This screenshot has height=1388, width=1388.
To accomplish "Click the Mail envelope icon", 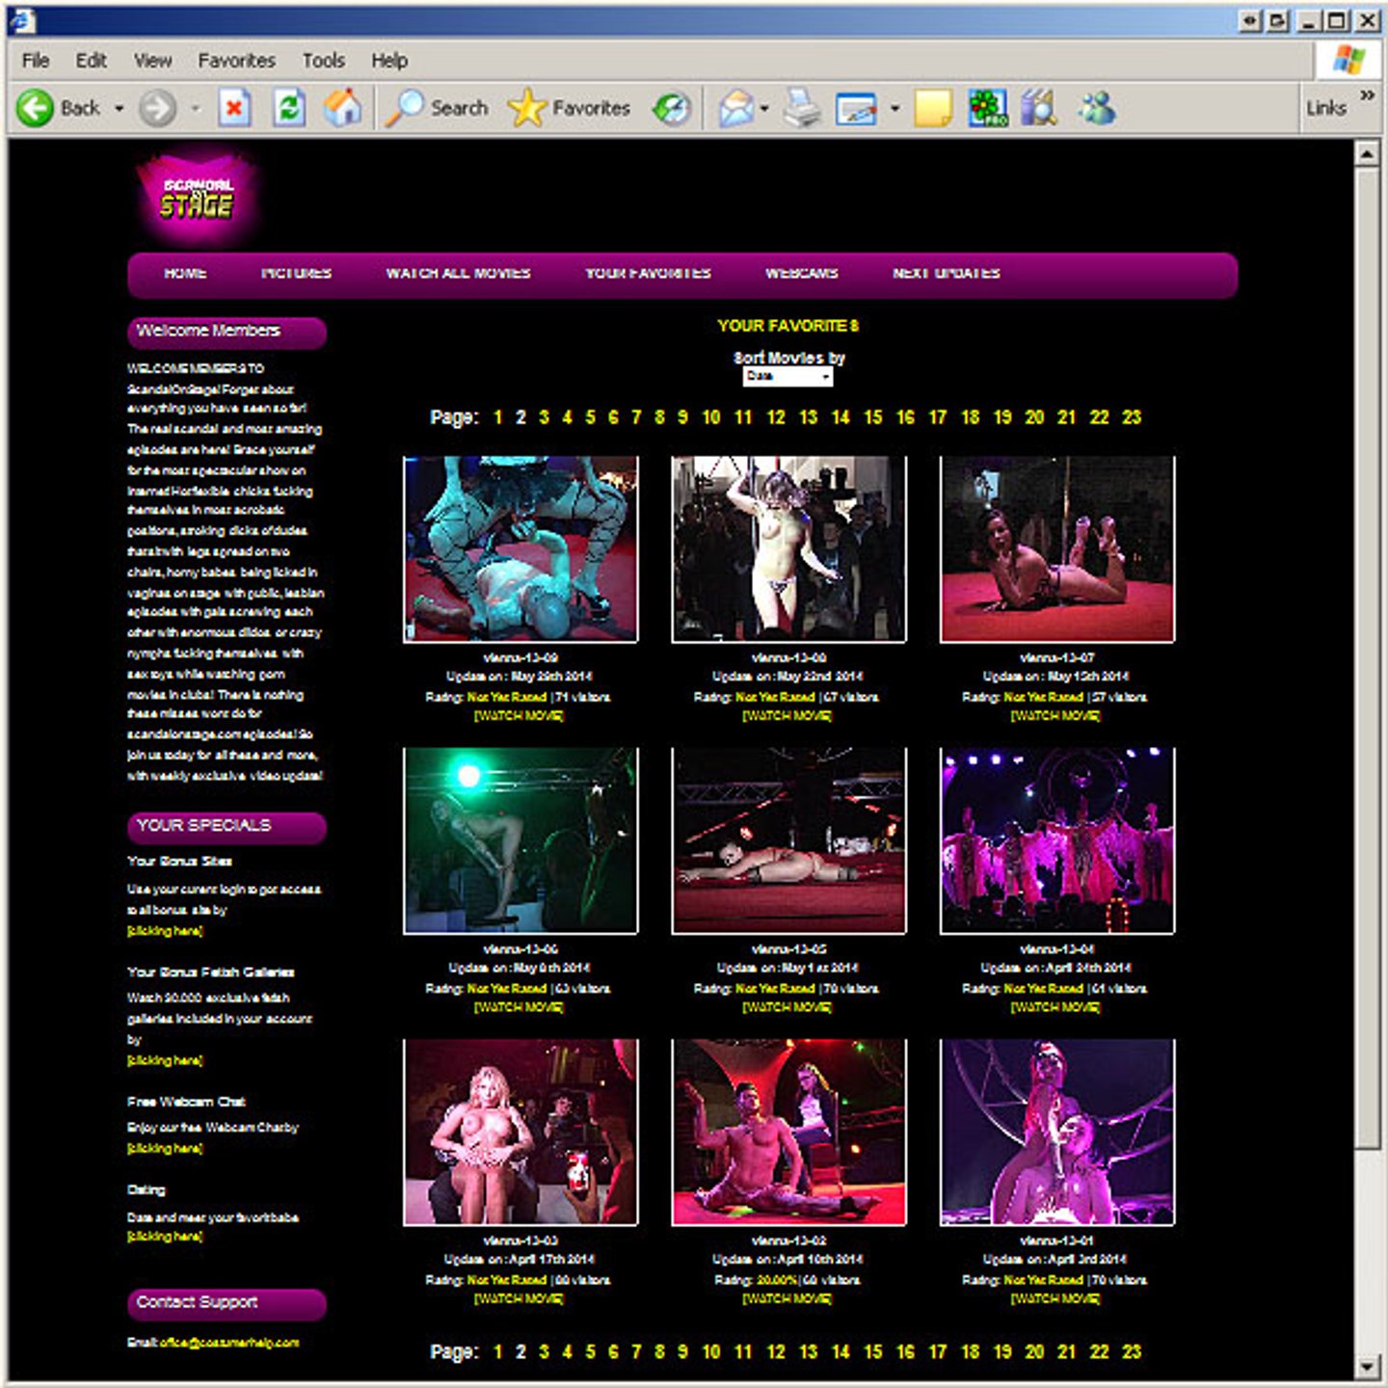I will point(736,108).
